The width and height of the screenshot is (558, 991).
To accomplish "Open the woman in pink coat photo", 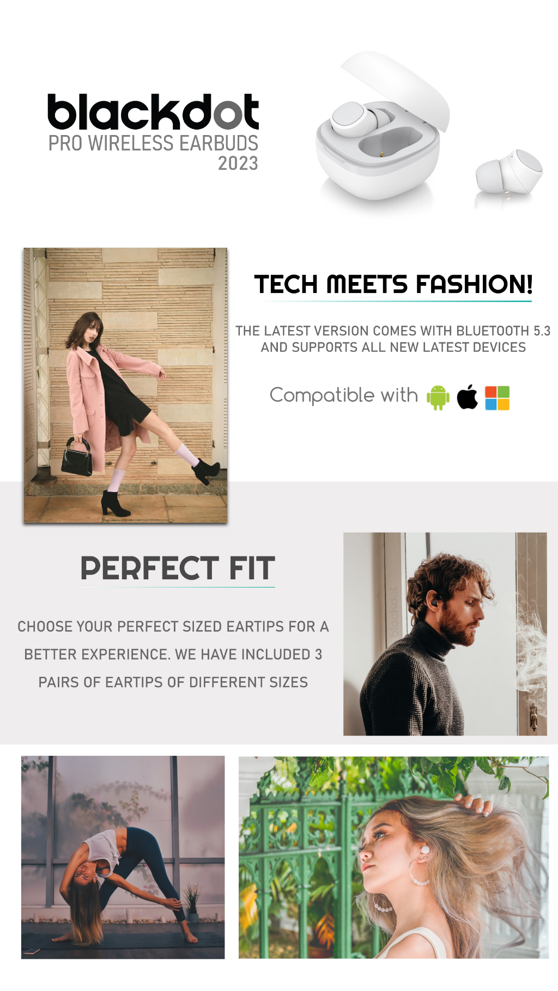I will pyautogui.click(x=125, y=386).
